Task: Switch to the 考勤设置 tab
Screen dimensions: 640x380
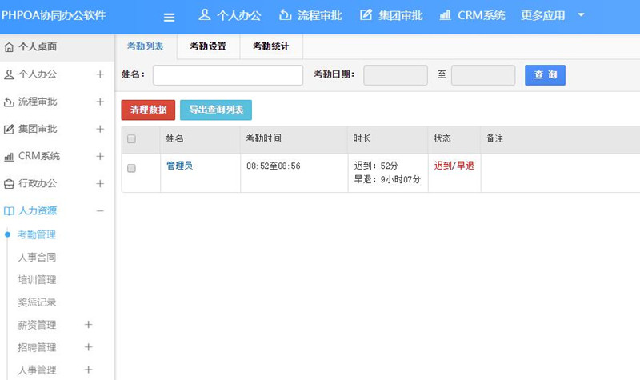Action: [x=208, y=46]
